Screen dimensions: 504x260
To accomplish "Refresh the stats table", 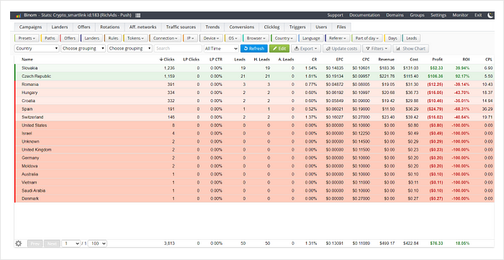I will (254, 48).
